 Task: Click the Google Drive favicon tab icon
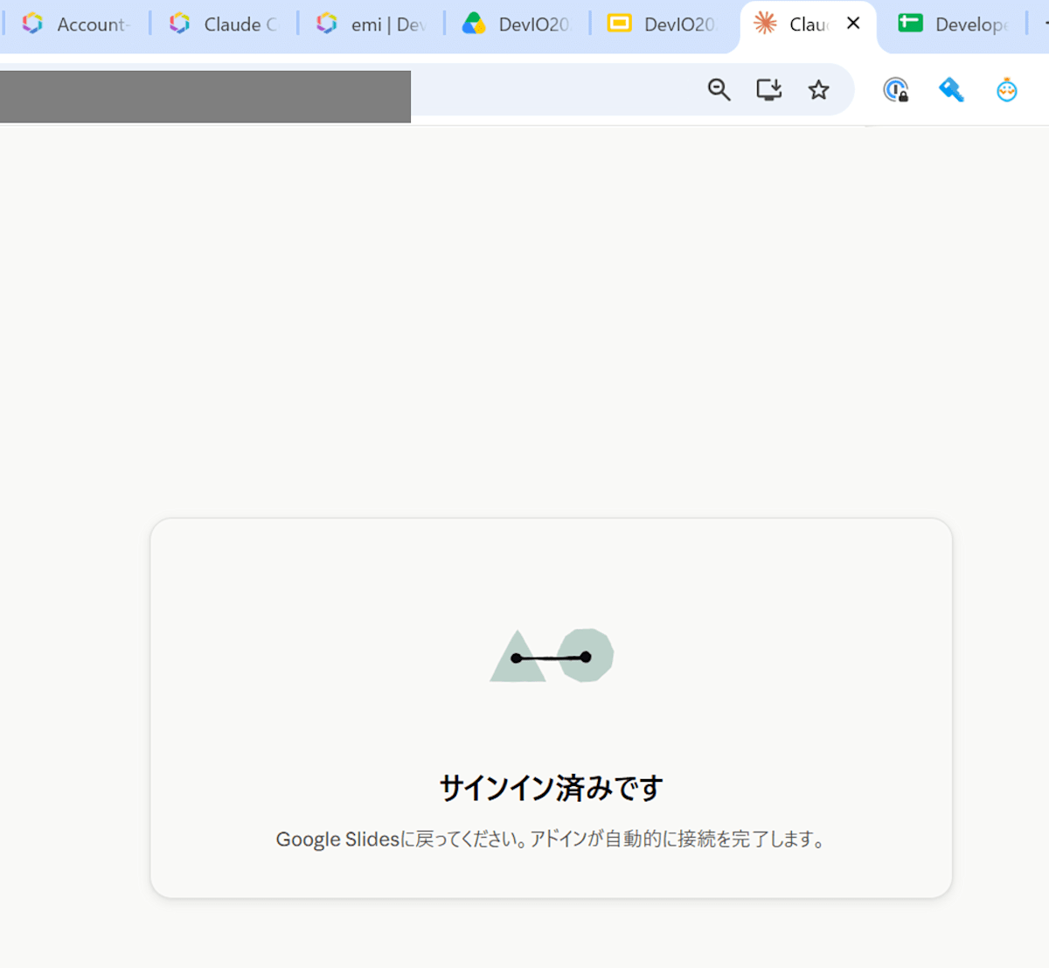(x=474, y=24)
